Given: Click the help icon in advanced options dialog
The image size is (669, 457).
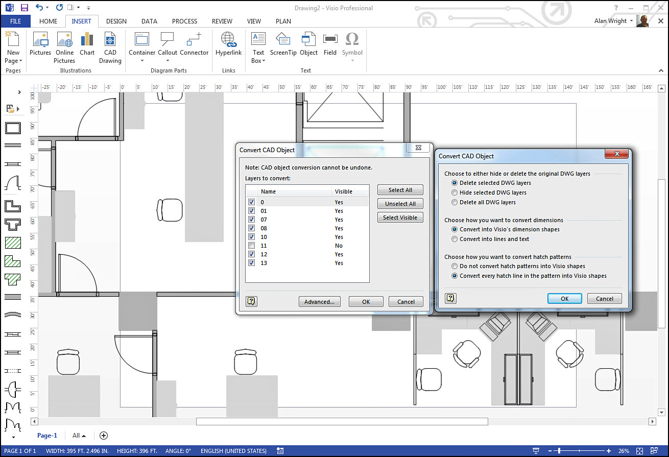Looking at the screenshot, I should (450, 298).
